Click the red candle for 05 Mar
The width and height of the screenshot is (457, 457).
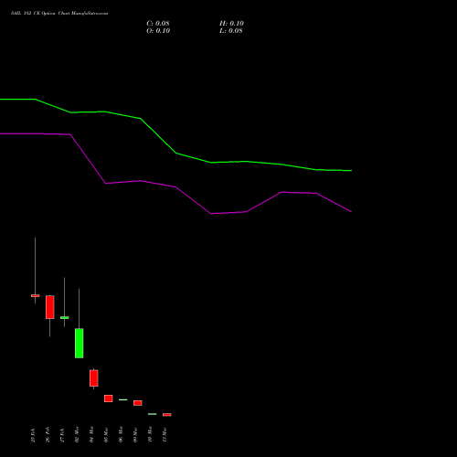[109, 399]
